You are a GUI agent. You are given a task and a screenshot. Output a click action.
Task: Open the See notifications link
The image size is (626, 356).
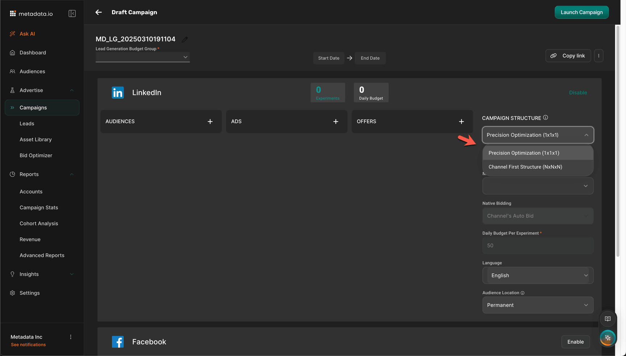pyautogui.click(x=28, y=344)
